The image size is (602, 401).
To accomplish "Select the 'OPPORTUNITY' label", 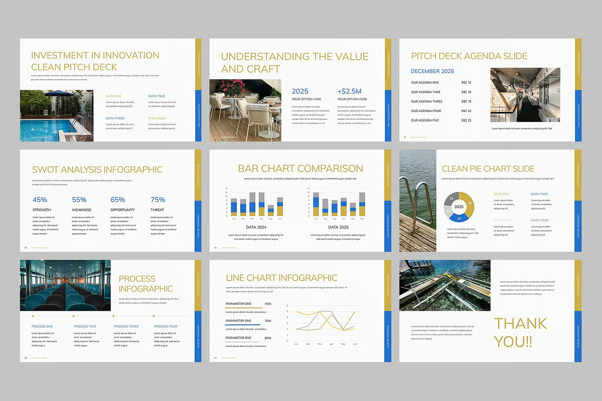I will point(123,210).
